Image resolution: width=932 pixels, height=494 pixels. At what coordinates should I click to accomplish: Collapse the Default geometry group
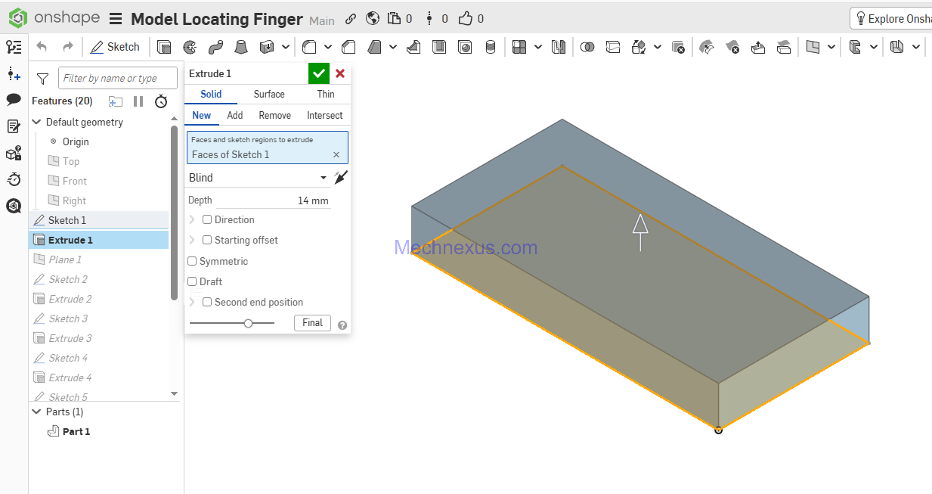click(x=36, y=122)
